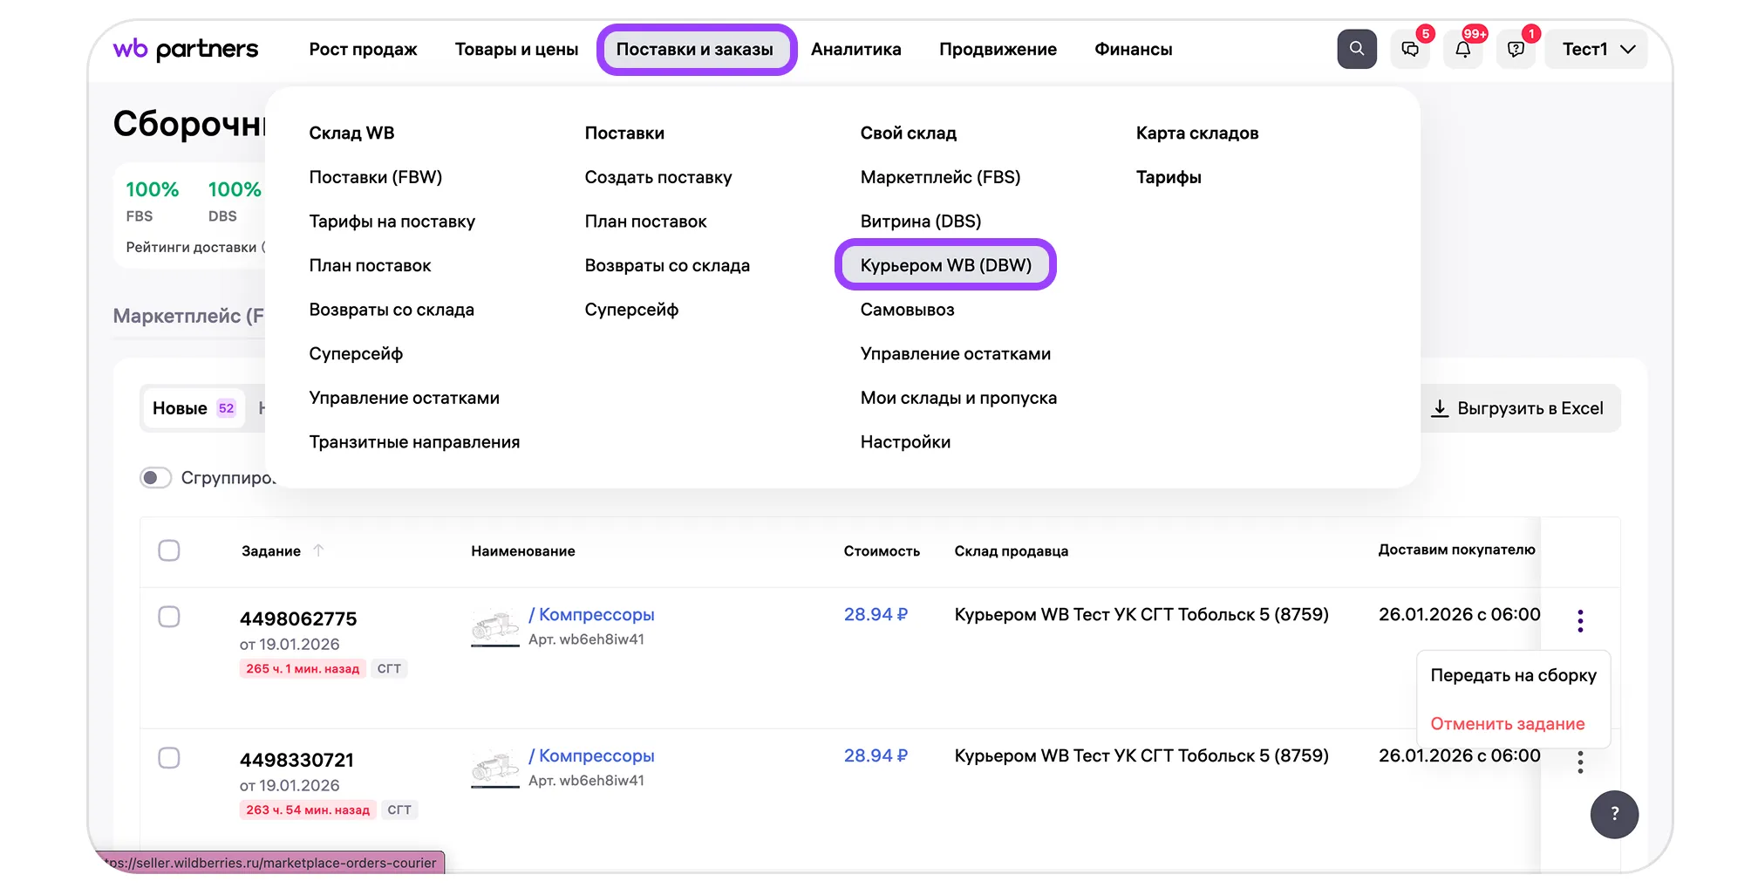Image resolution: width=1758 pixels, height=895 pixels.
Task: Select checkbox for task 4498062775
Action: (169, 617)
